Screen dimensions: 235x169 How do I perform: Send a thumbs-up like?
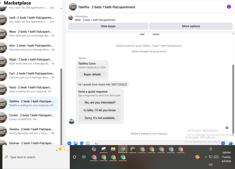[x=231, y=143]
